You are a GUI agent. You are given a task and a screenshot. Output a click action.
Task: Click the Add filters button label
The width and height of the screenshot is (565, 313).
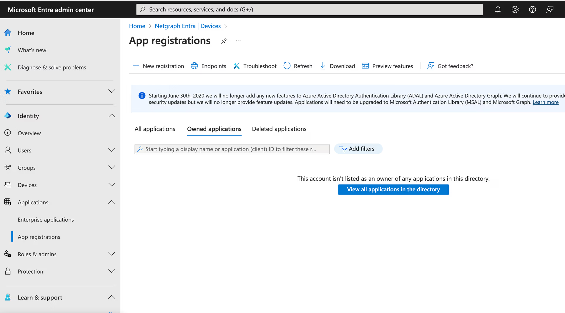click(362, 149)
